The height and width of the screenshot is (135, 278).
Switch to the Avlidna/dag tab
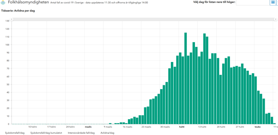107,133
